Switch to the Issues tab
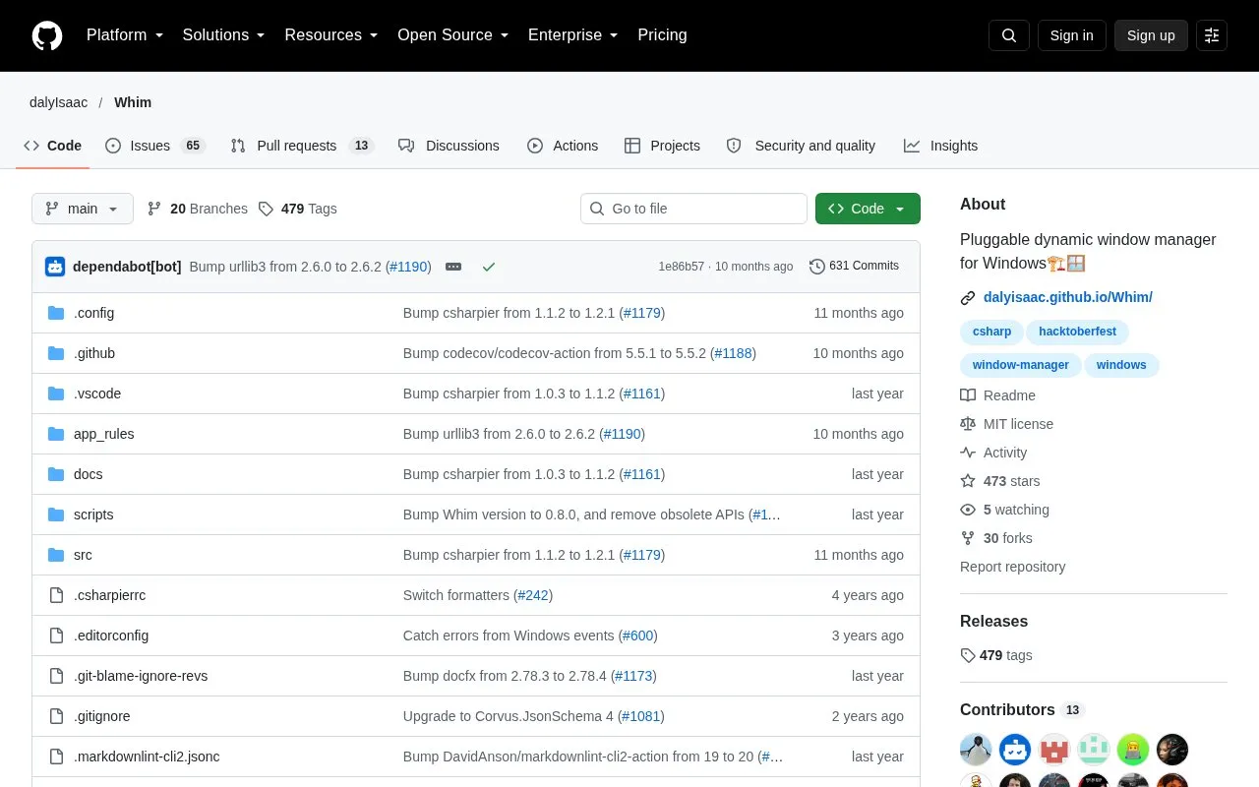 point(154,146)
